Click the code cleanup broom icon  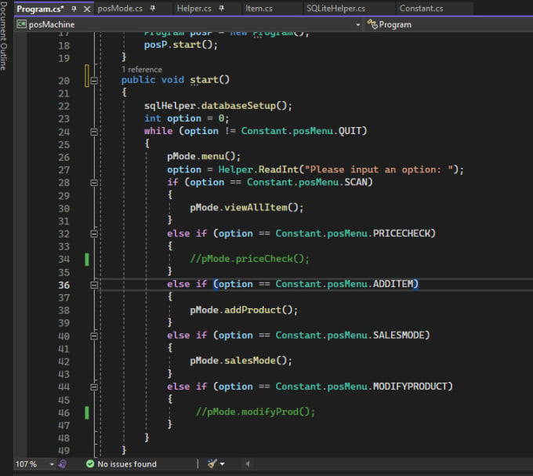click(212, 463)
